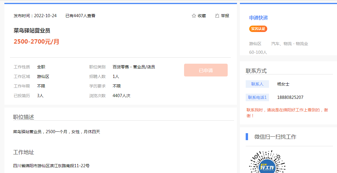Click 汽车、物流 - 物流业 industry text
The height and width of the screenshot is (173, 337).
[x=290, y=44]
